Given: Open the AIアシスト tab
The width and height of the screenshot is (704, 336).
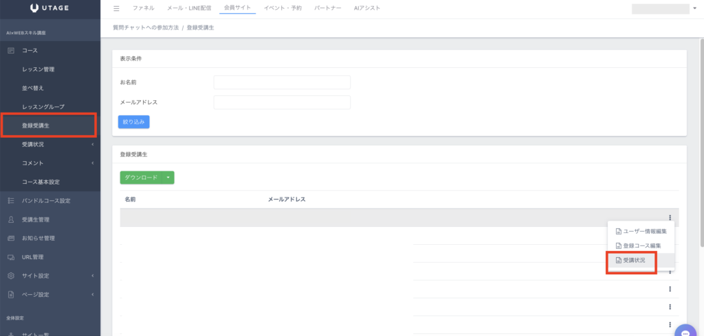Looking at the screenshot, I should pyautogui.click(x=367, y=8).
